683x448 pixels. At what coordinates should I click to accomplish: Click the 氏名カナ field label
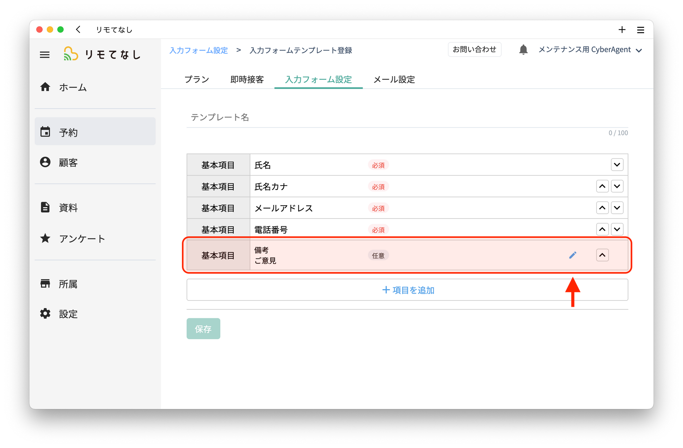(x=271, y=186)
